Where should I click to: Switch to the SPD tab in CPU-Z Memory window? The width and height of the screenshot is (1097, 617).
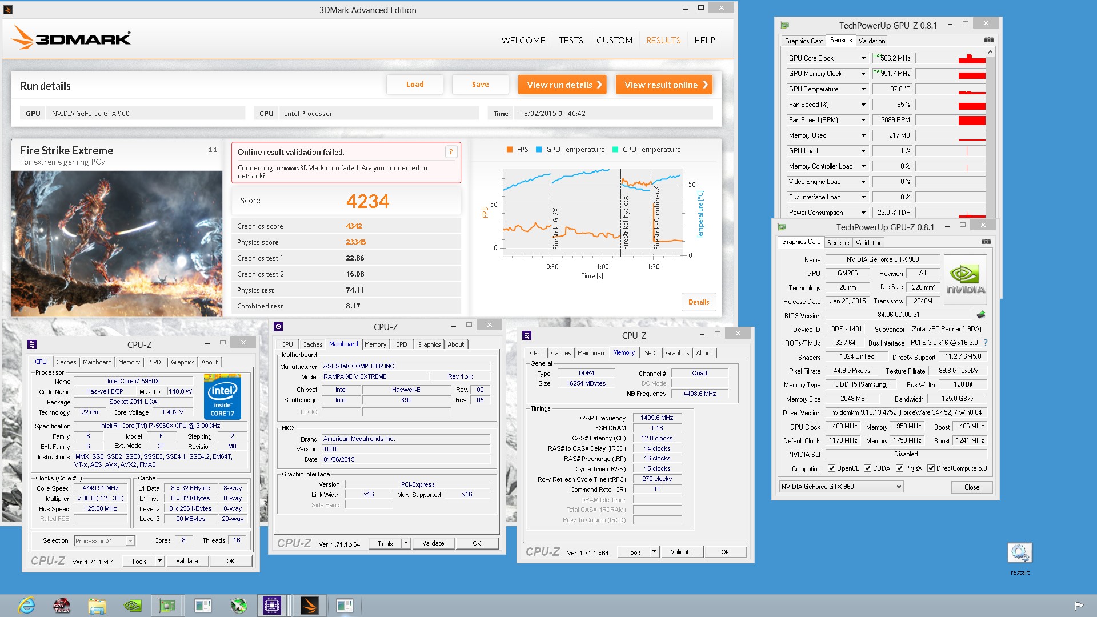(650, 353)
